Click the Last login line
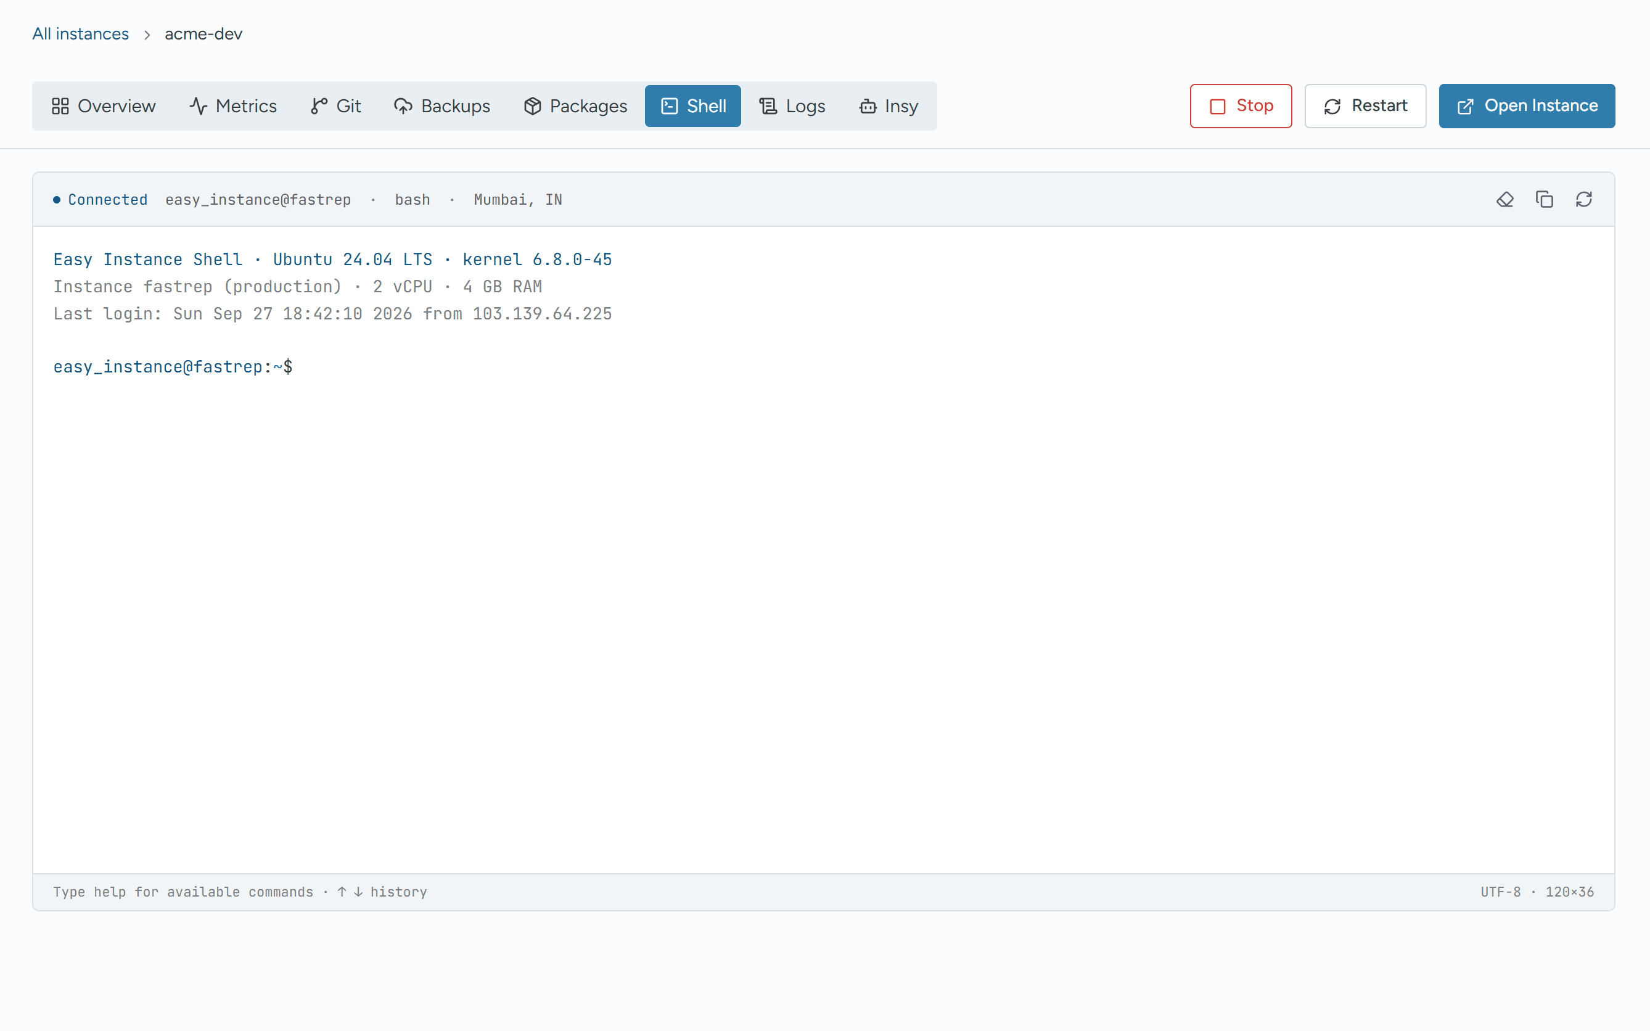1650x1031 pixels. [x=333, y=314]
